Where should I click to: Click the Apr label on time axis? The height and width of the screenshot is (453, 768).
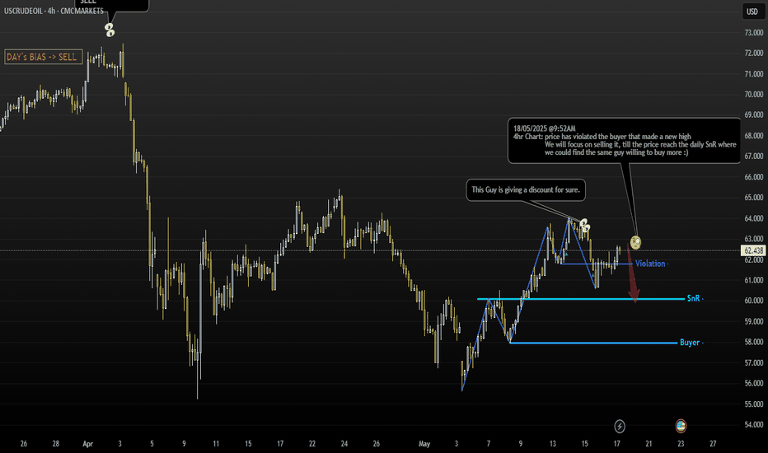[x=87, y=444]
